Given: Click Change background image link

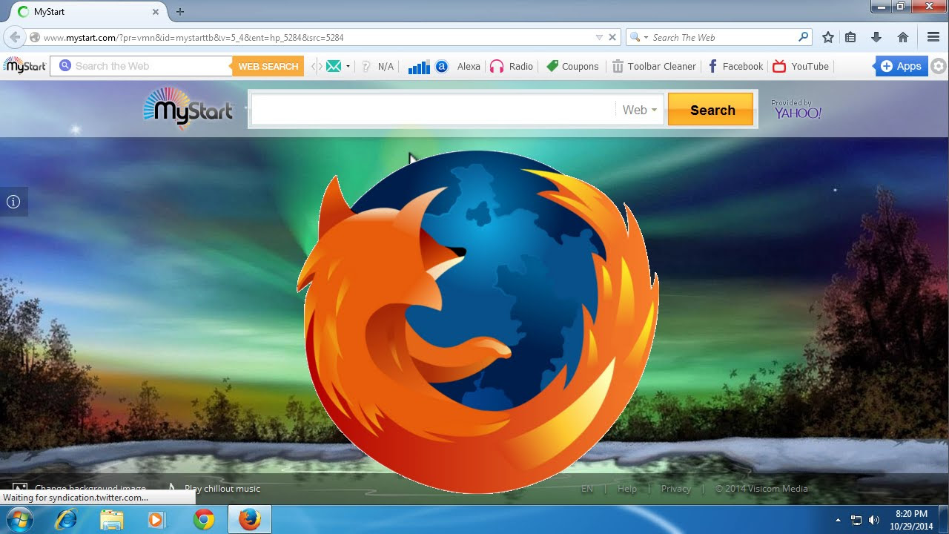Looking at the screenshot, I should 90,489.
